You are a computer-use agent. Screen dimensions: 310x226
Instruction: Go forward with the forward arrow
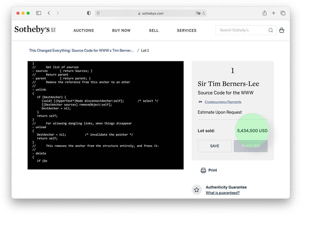click(x=58, y=13)
